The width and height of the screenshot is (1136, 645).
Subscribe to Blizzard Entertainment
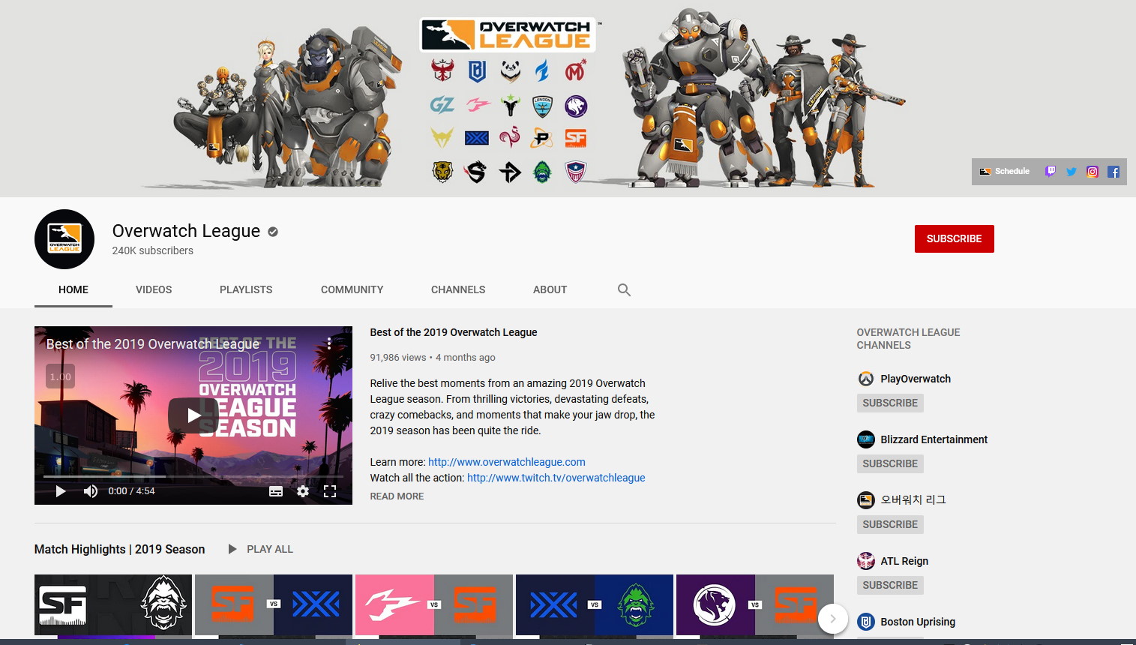[x=890, y=463]
